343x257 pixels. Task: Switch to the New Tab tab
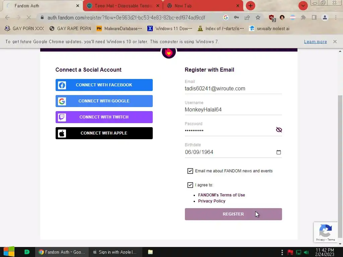tap(203, 6)
